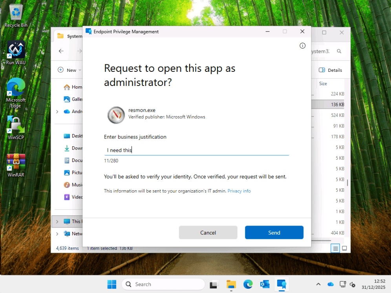
Task: Expand the This PC tree node
Action: [57, 222]
